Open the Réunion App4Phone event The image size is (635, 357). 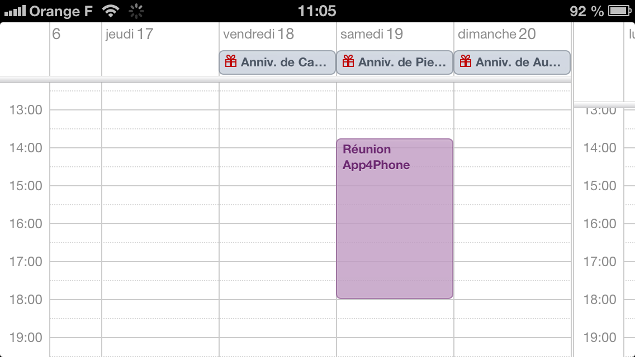(x=395, y=219)
